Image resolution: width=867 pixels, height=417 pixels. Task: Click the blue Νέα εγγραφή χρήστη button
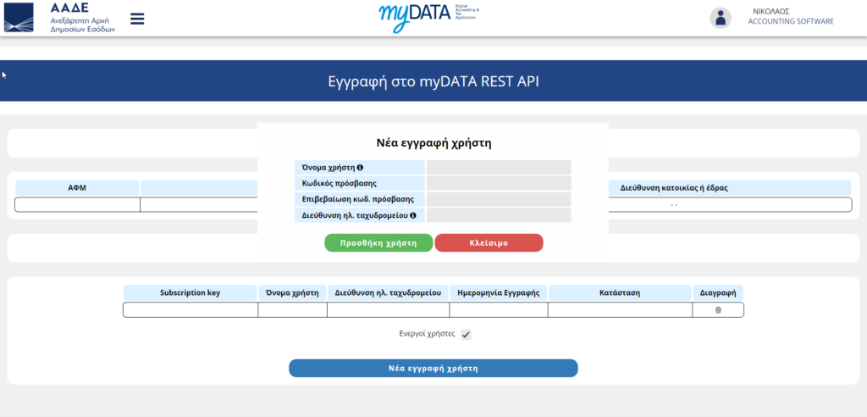[x=433, y=369]
